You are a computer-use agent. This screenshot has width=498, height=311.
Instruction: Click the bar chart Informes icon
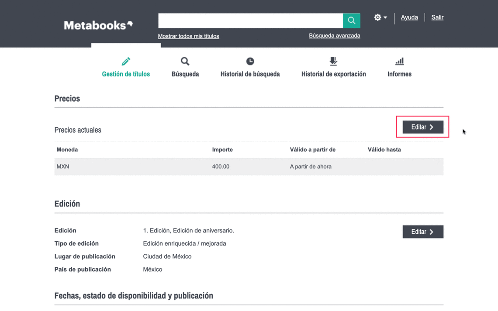pyautogui.click(x=399, y=62)
